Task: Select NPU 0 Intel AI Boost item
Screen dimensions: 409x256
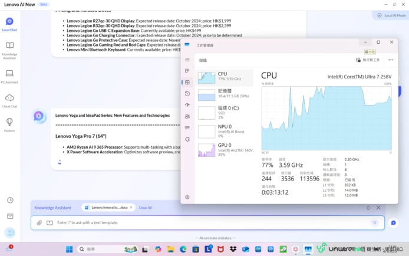Action: coord(225,132)
